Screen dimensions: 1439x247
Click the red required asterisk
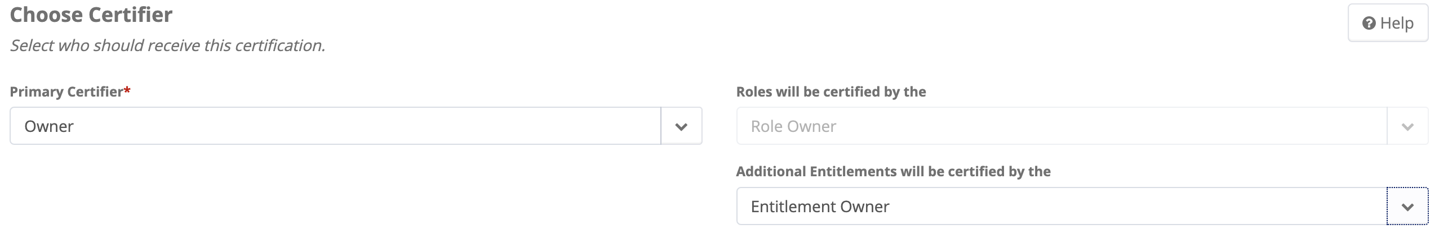click(x=127, y=90)
